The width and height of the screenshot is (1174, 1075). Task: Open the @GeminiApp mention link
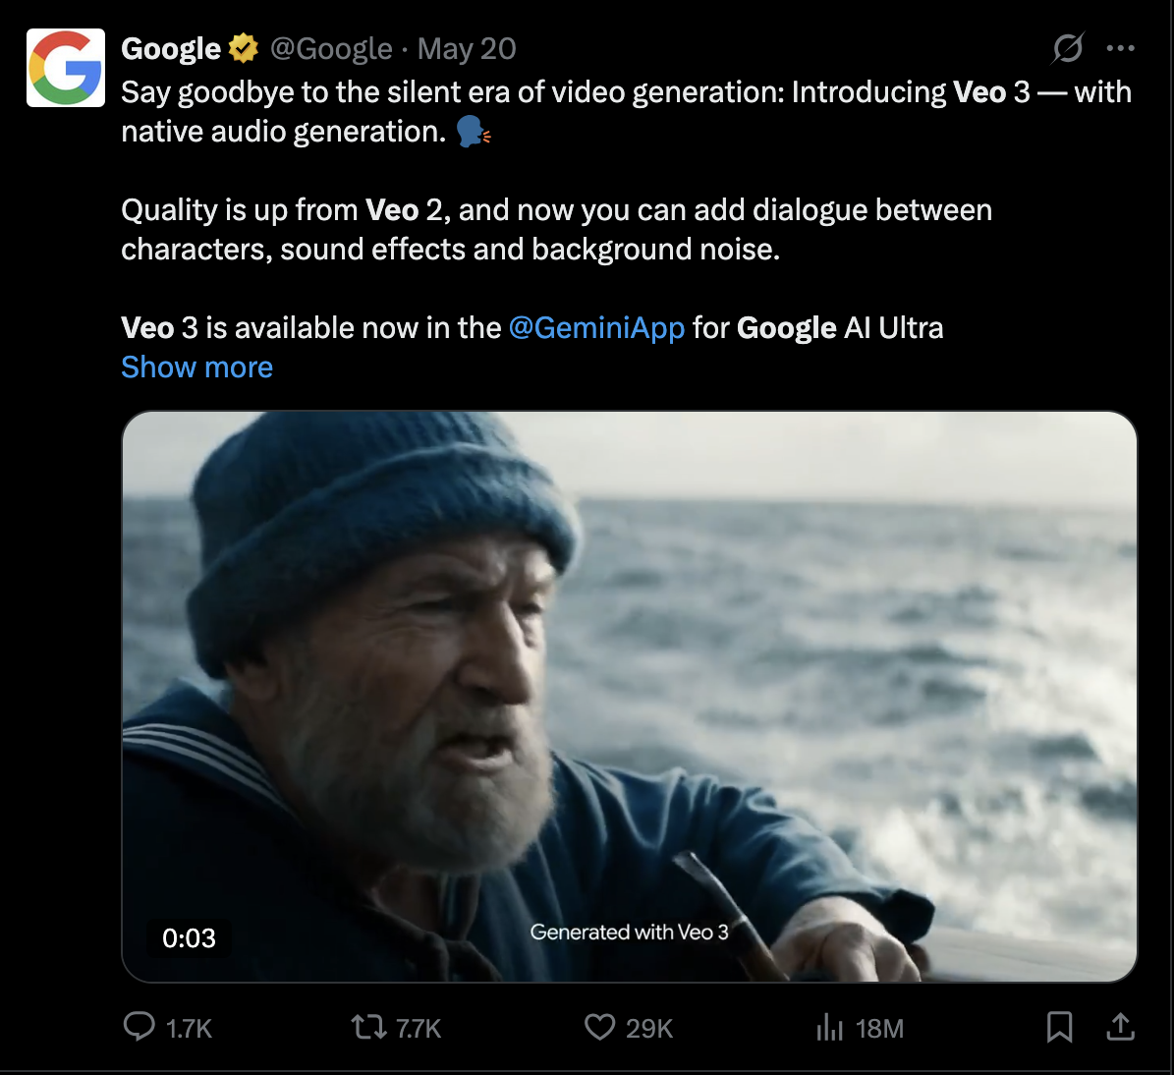click(x=596, y=327)
